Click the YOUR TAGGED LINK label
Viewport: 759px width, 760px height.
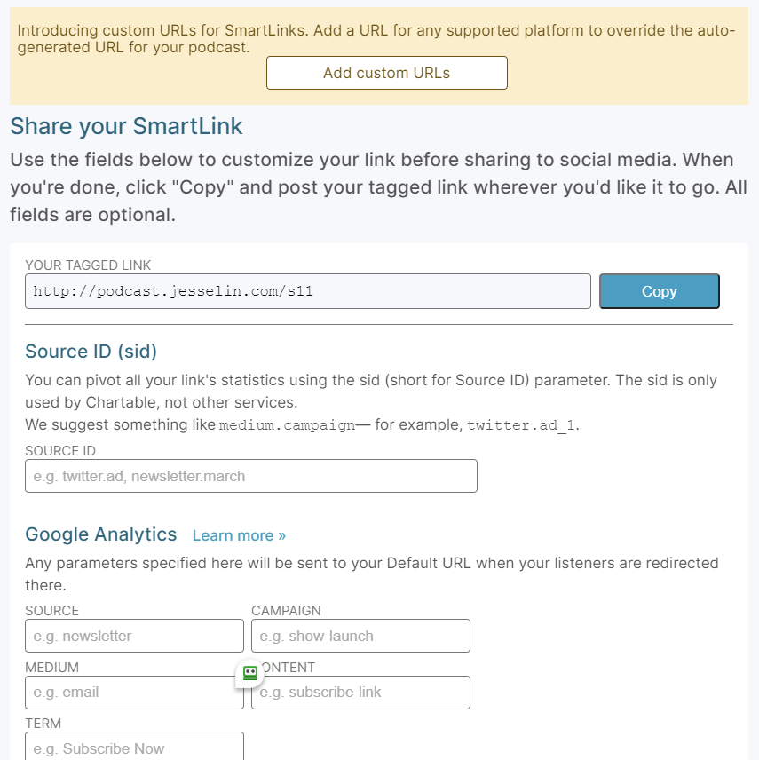[x=88, y=265]
